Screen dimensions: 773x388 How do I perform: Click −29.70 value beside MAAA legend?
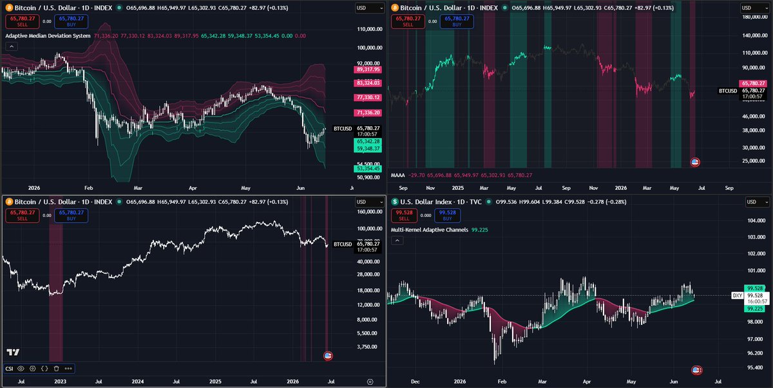[x=418, y=174]
